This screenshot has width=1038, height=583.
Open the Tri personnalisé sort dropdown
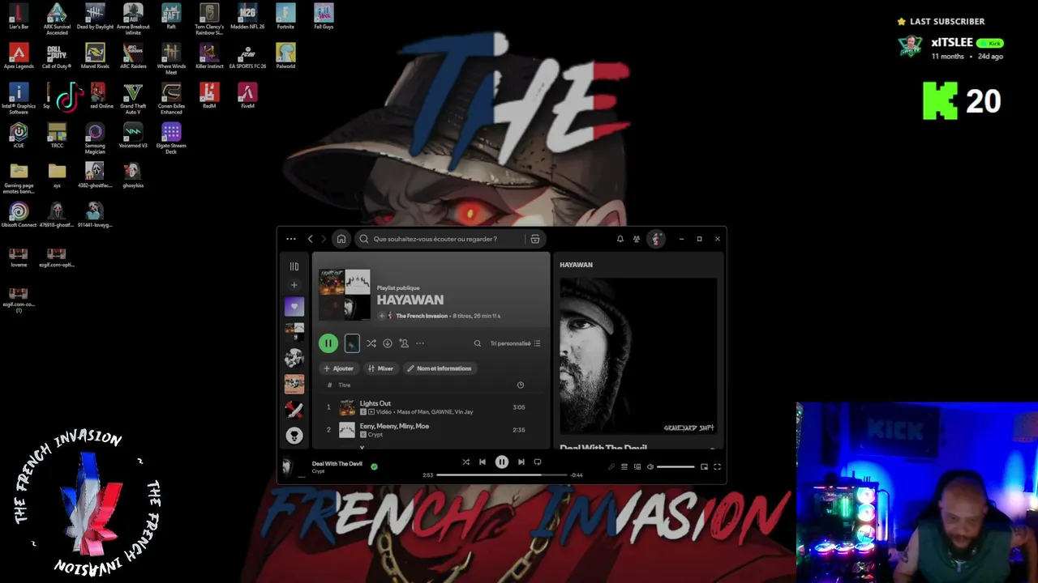(515, 343)
